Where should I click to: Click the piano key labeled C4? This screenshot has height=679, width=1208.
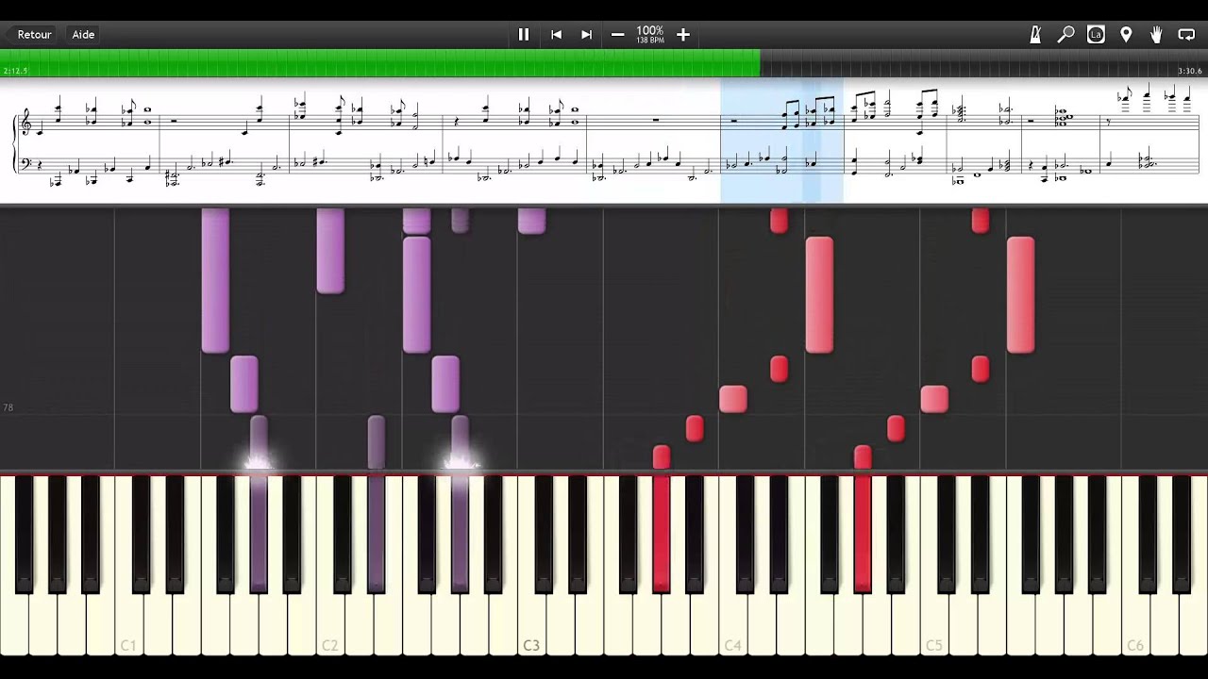(732, 566)
